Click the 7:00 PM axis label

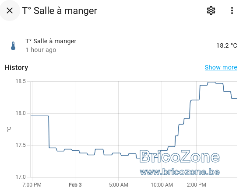coord(32,184)
